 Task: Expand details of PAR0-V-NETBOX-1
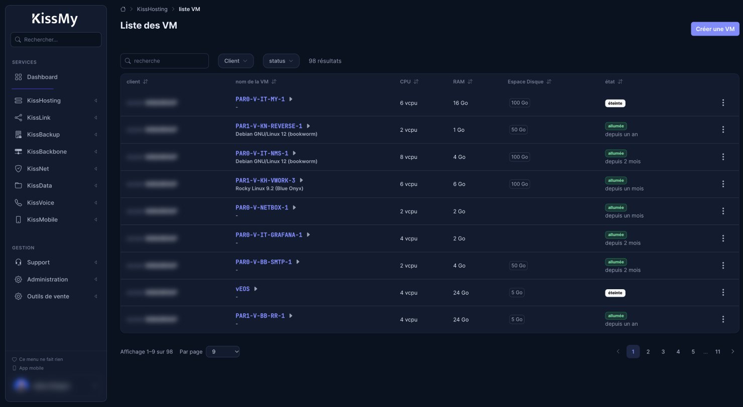pos(294,208)
